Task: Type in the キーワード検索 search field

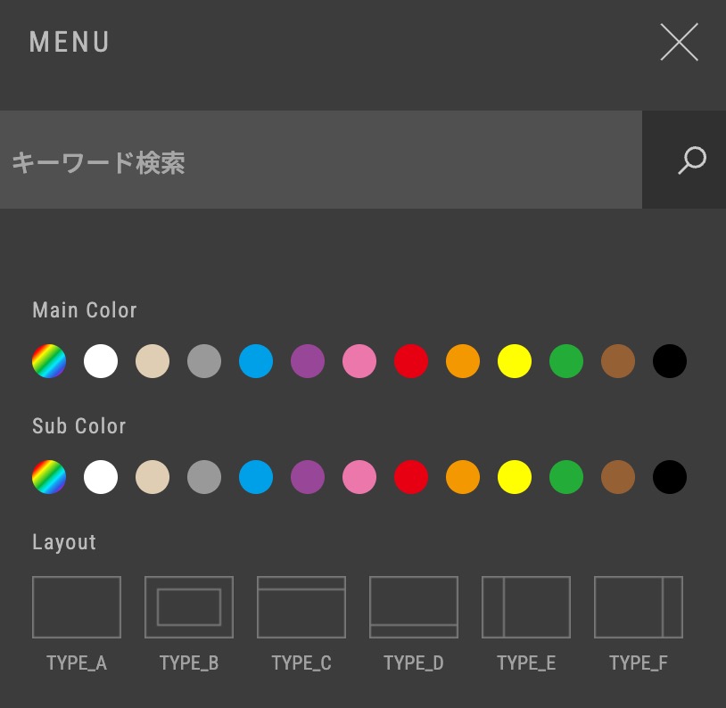Action: point(321,161)
